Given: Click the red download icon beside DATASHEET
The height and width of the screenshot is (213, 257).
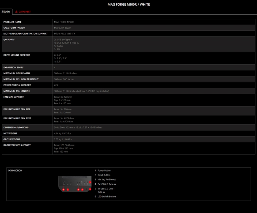Looking at the screenshot, I should (16, 11).
